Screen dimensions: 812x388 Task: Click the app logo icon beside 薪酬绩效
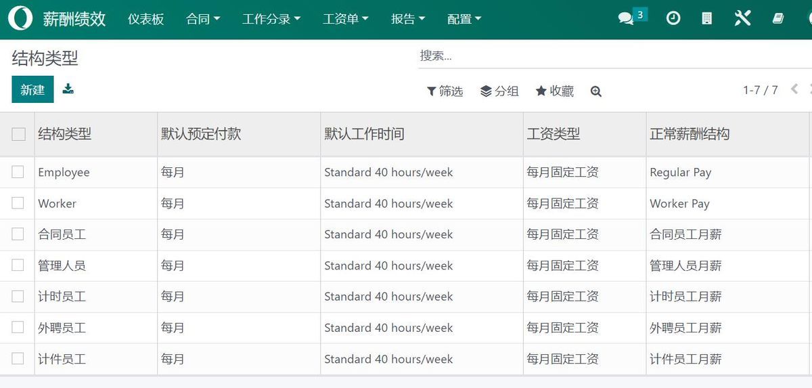point(20,18)
